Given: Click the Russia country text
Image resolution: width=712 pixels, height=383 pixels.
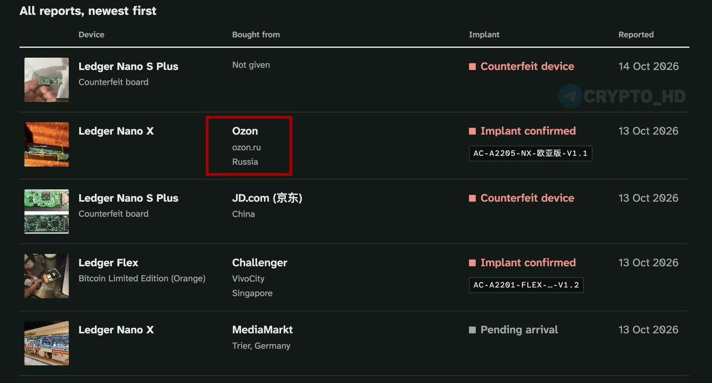Looking at the screenshot, I should [x=245, y=162].
